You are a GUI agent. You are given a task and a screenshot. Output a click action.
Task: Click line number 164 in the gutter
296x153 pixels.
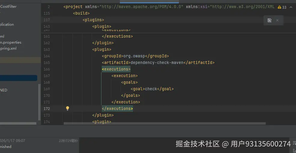[47, 56]
